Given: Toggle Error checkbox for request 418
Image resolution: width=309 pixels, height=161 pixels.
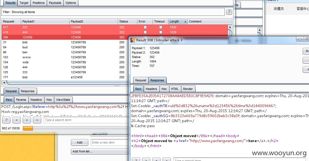Looking at the screenshot, I should click(145, 32).
